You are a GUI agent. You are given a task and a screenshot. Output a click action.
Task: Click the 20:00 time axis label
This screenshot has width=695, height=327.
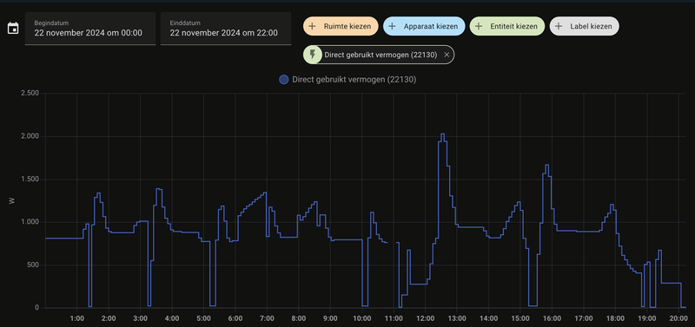(x=678, y=318)
